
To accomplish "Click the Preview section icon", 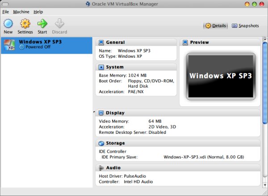I will point(185,43).
